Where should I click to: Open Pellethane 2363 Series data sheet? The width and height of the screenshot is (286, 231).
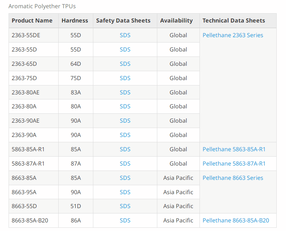pos(233,35)
